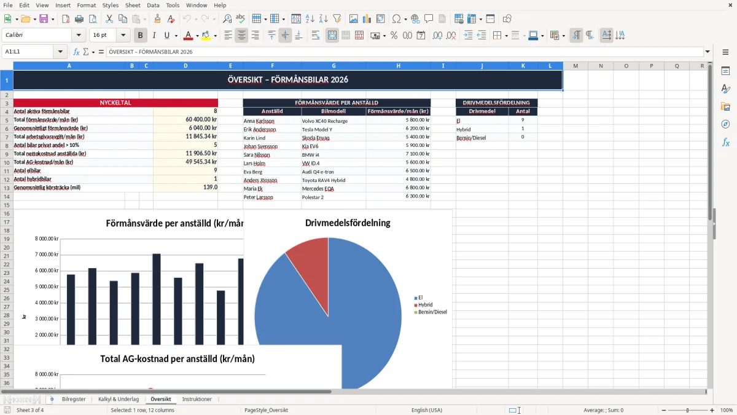Open the Sheet menu
This screenshot has height=415, width=737.
133,5
